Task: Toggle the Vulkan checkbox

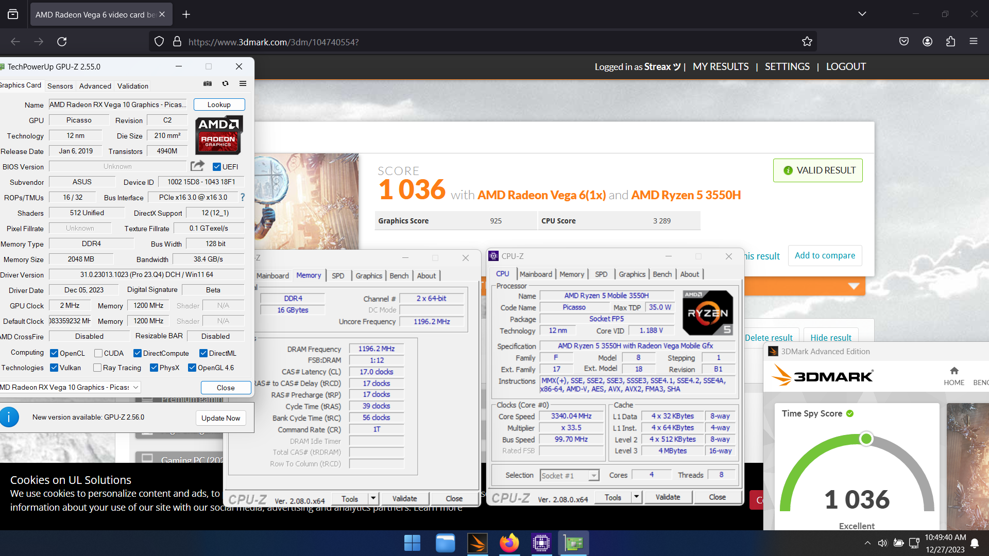Action: click(54, 368)
